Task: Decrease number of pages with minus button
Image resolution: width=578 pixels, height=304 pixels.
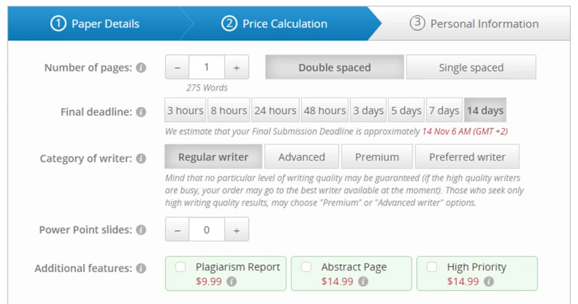Action: 177,67
